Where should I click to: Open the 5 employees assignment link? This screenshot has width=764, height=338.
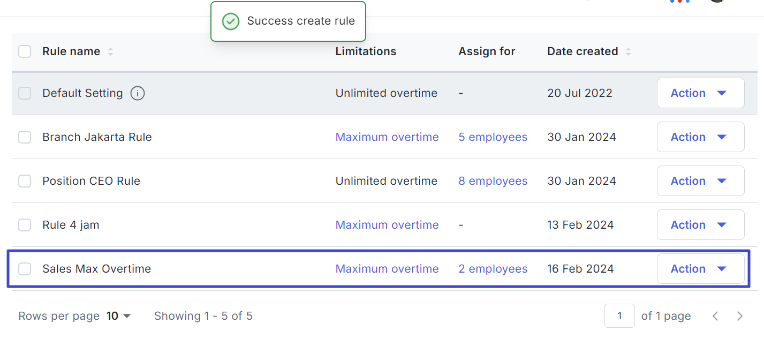click(493, 137)
